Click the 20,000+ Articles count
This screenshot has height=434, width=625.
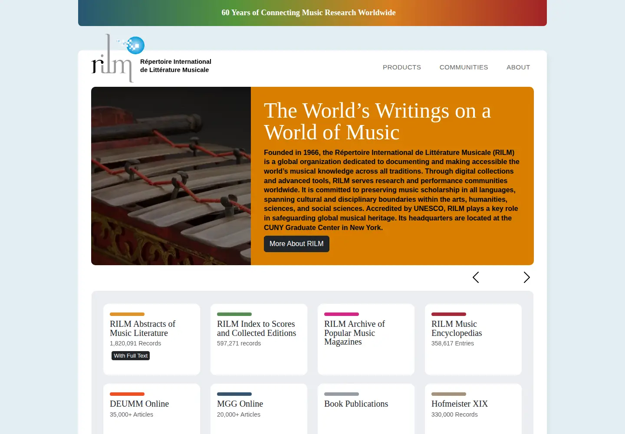239,414
